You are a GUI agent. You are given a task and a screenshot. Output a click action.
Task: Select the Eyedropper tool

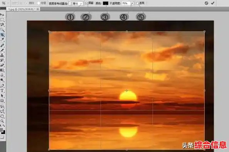[x=2, y=39]
